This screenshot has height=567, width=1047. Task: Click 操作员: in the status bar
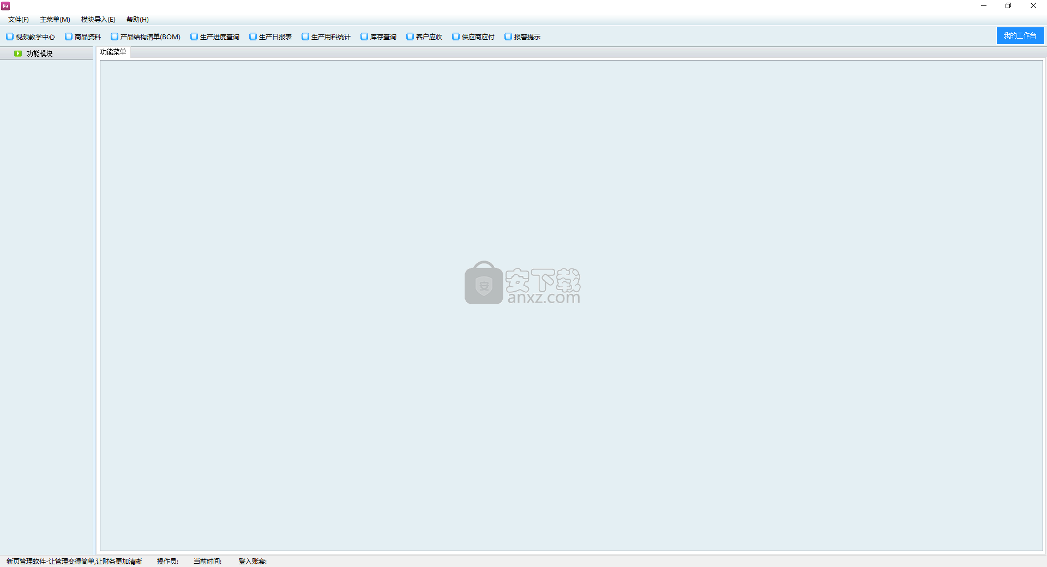click(168, 562)
